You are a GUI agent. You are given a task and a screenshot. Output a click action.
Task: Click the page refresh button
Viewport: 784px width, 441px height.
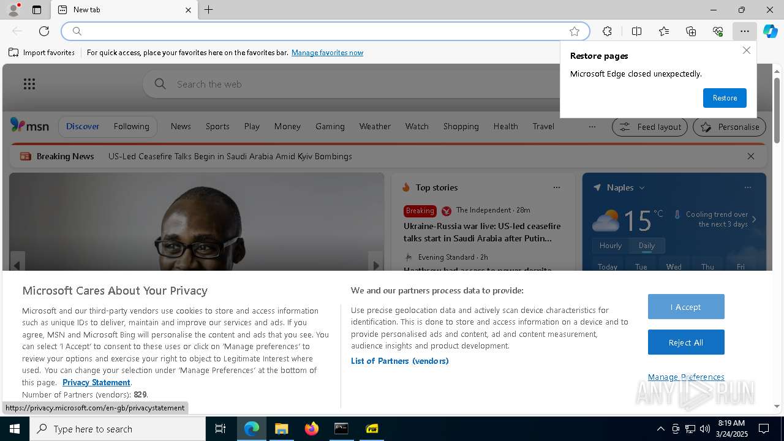[44, 31]
